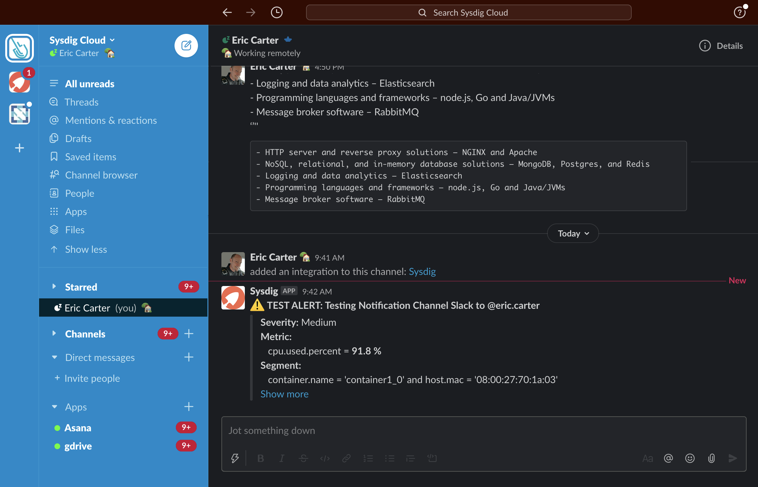Switch to the red workspace with 1 notification
The image size is (758, 487).
tap(20, 82)
